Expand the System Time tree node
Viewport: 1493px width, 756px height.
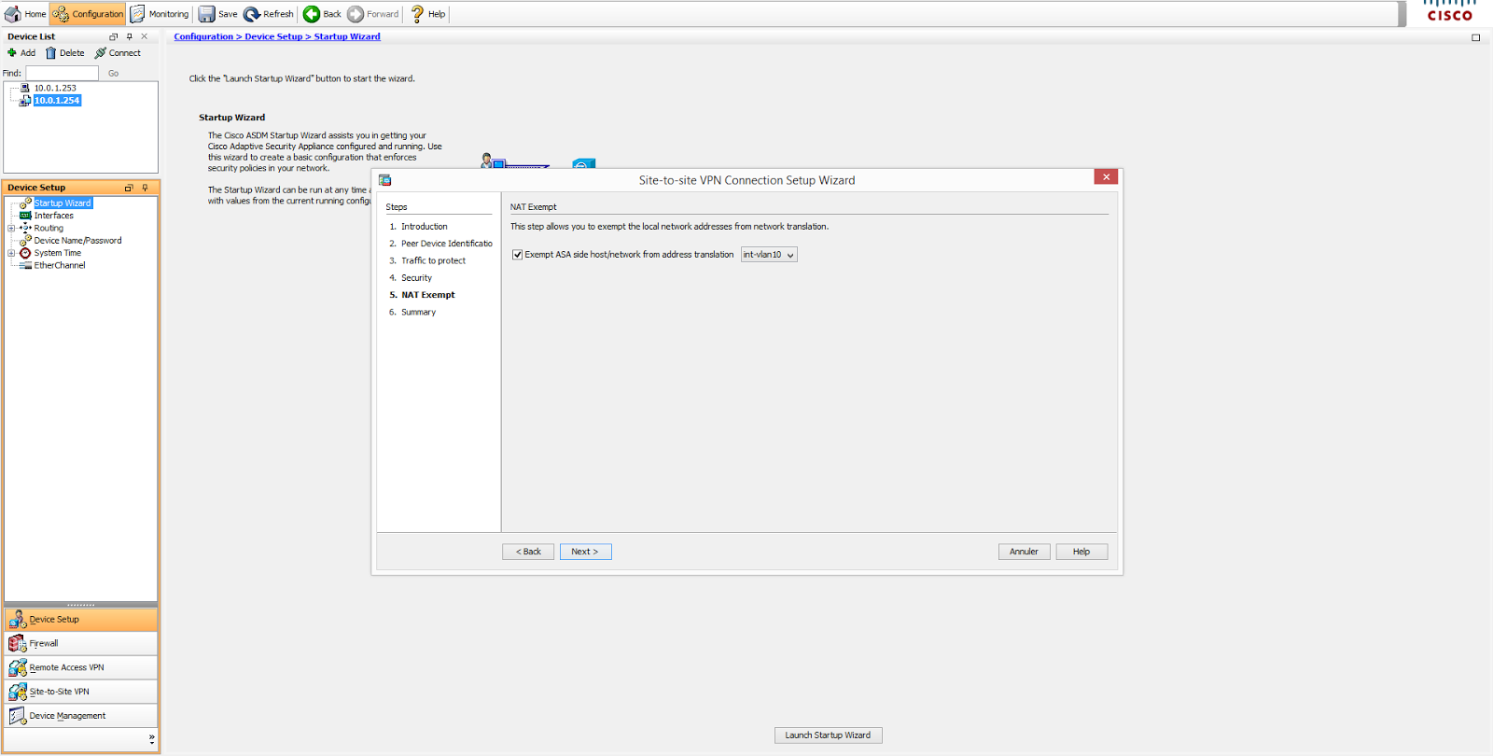coord(11,253)
